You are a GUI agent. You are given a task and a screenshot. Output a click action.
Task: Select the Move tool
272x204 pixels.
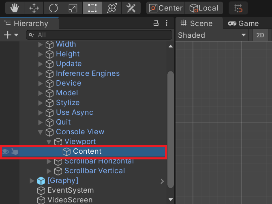click(34, 8)
